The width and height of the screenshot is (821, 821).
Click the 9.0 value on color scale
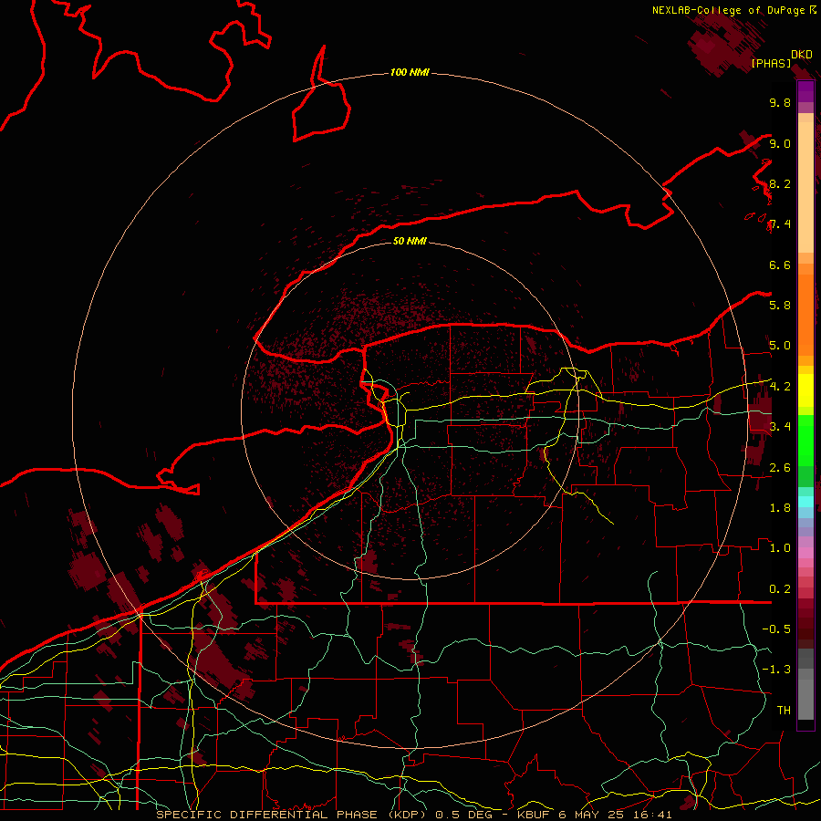780,143
